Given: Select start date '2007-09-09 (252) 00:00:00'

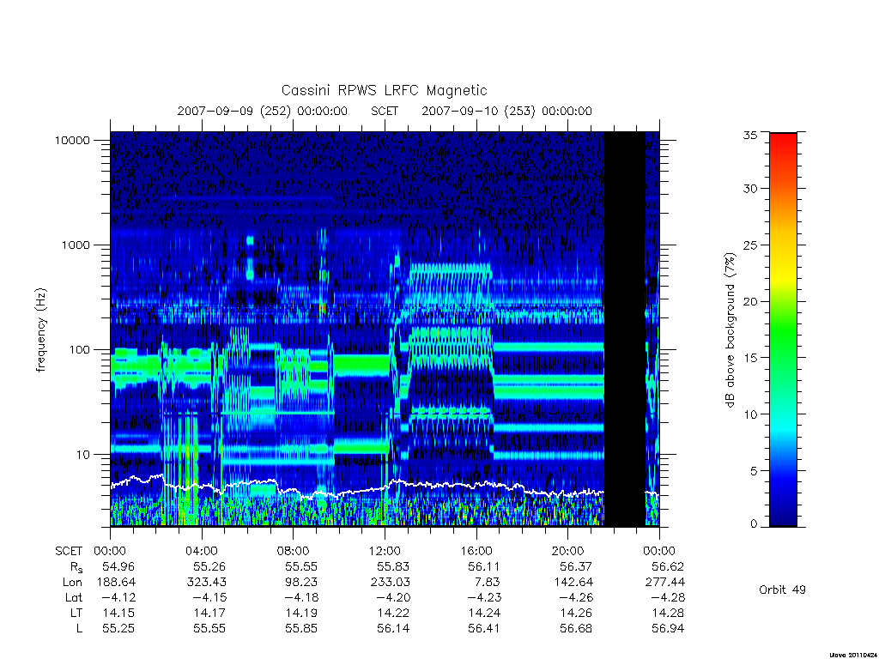Looking at the screenshot, I should click(263, 111).
